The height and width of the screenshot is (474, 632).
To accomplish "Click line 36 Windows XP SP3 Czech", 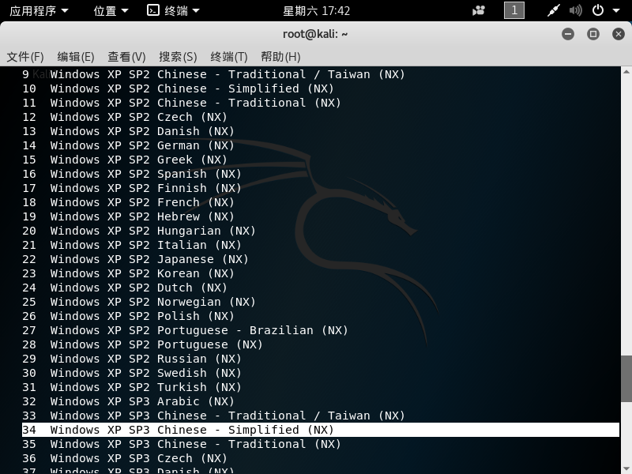I will tap(125, 458).
